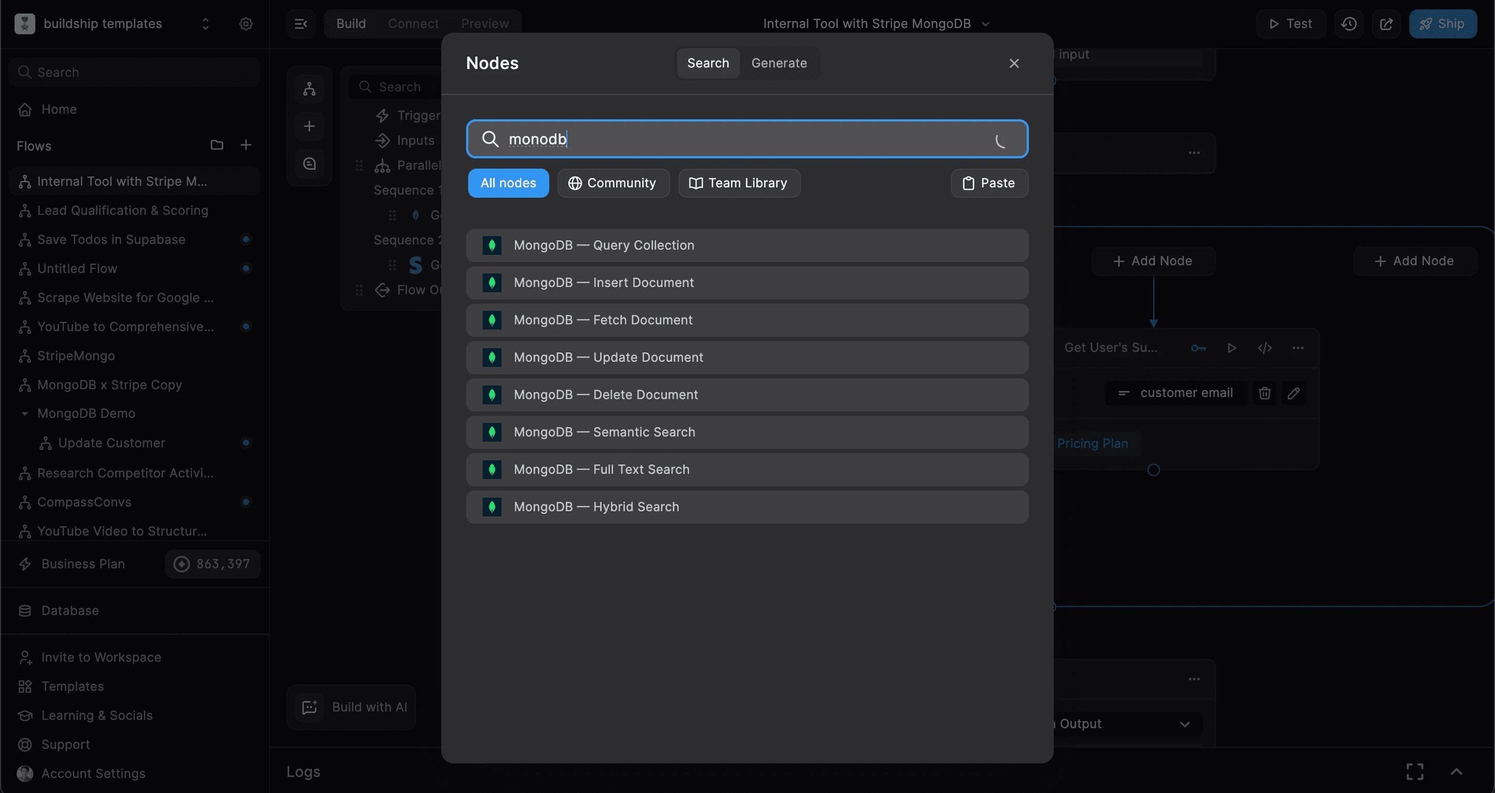
Task: Open the Database section
Action: point(70,611)
